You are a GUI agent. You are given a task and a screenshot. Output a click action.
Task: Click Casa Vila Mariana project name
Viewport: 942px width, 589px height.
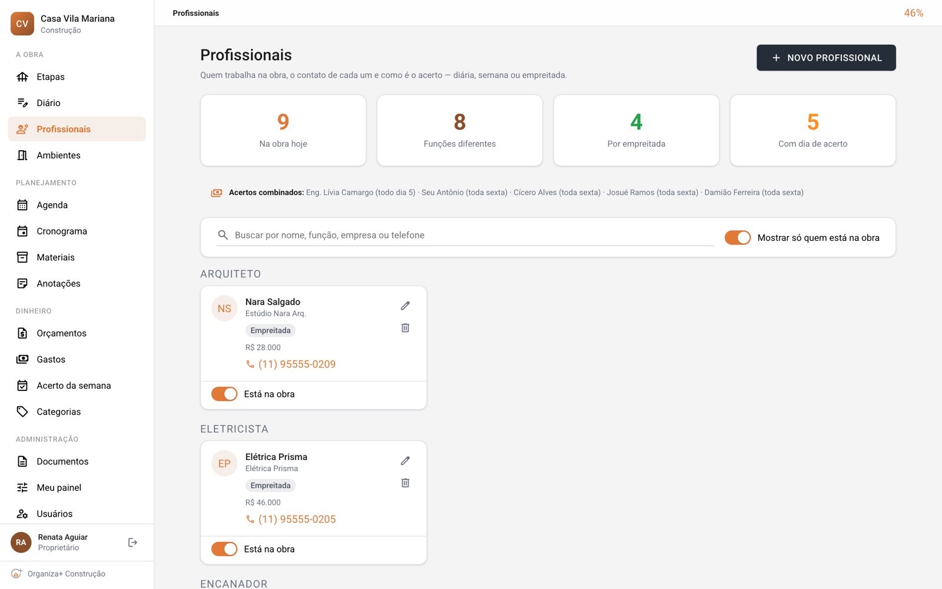78,18
